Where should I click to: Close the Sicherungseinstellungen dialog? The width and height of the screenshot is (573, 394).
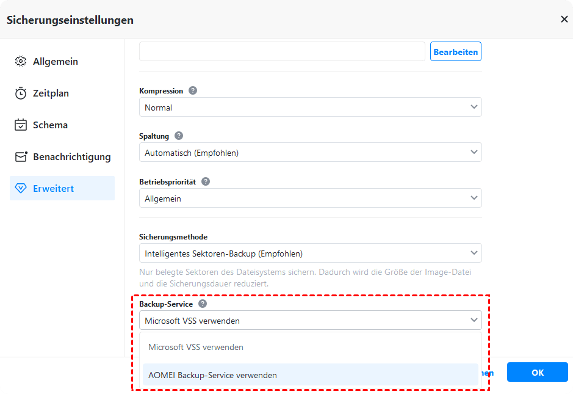click(564, 20)
